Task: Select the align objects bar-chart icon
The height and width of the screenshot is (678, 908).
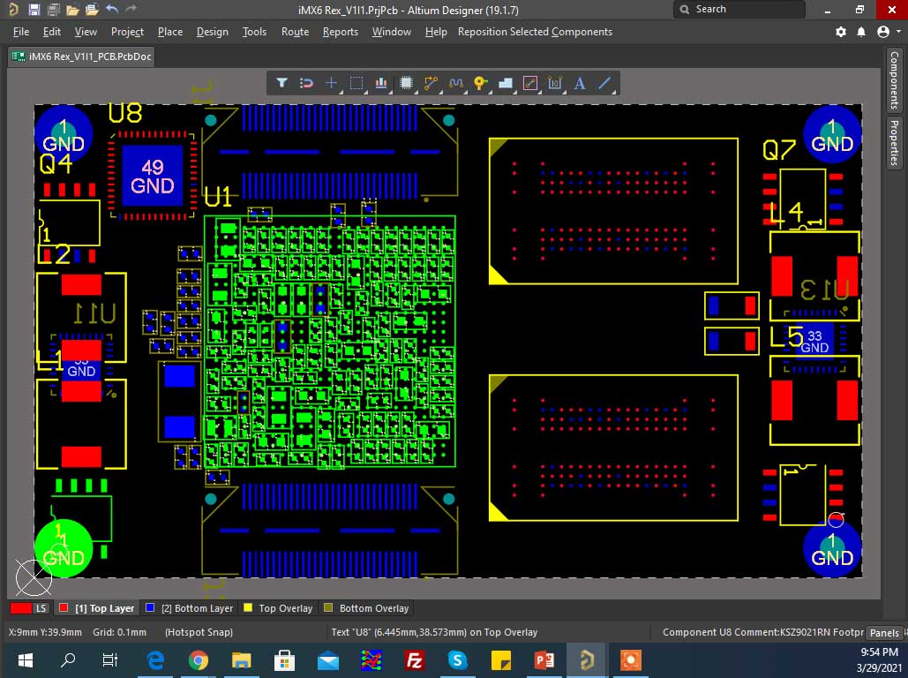Action: (381, 83)
